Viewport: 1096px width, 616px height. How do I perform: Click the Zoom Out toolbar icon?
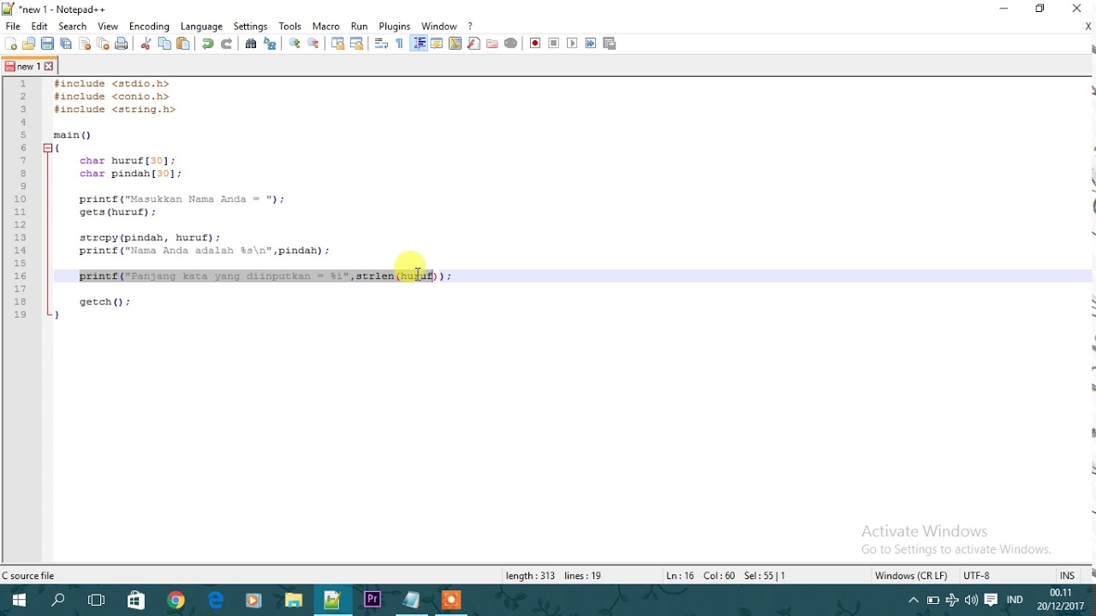point(313,44)
